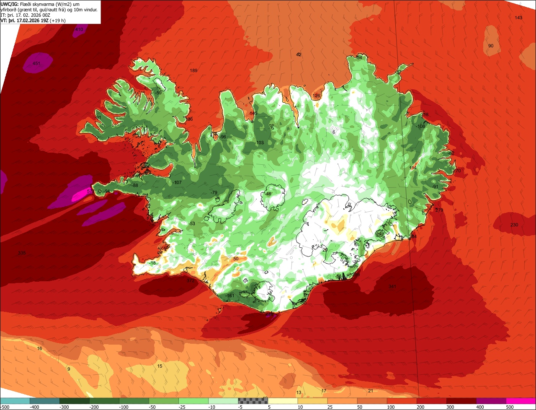This screenshot has height=410, width=536.
Task: Click the '-79' value in west Iceland
Action: 214,193
